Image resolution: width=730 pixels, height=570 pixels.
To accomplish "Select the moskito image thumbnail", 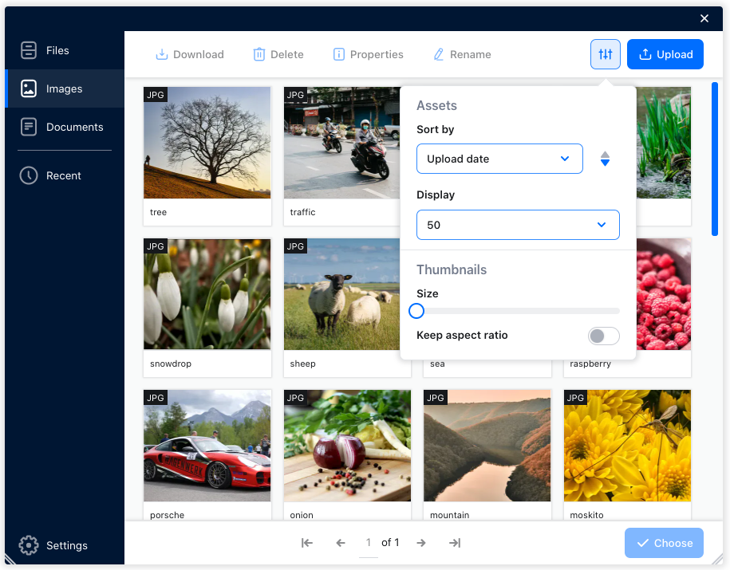I will [x=627, y=446].
